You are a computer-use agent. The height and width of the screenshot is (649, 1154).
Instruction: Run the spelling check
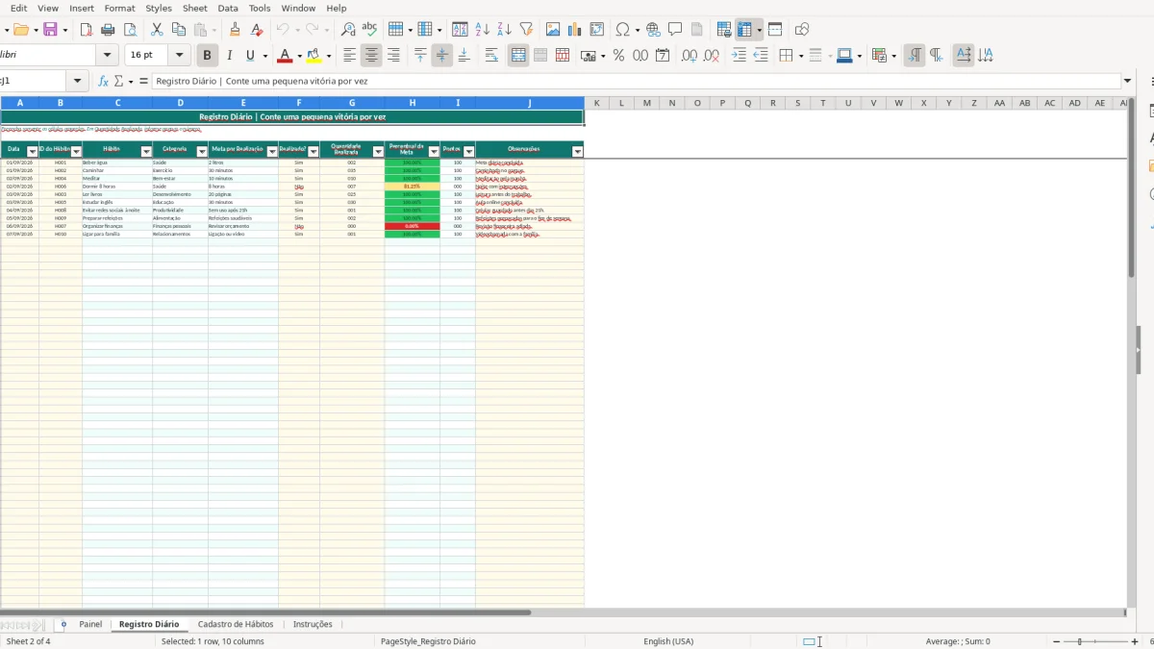(x=369, y=30)
